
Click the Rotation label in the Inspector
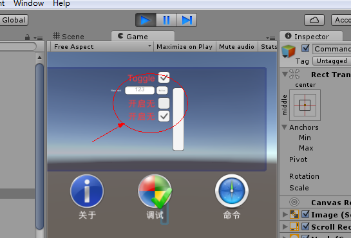point(304,176)
